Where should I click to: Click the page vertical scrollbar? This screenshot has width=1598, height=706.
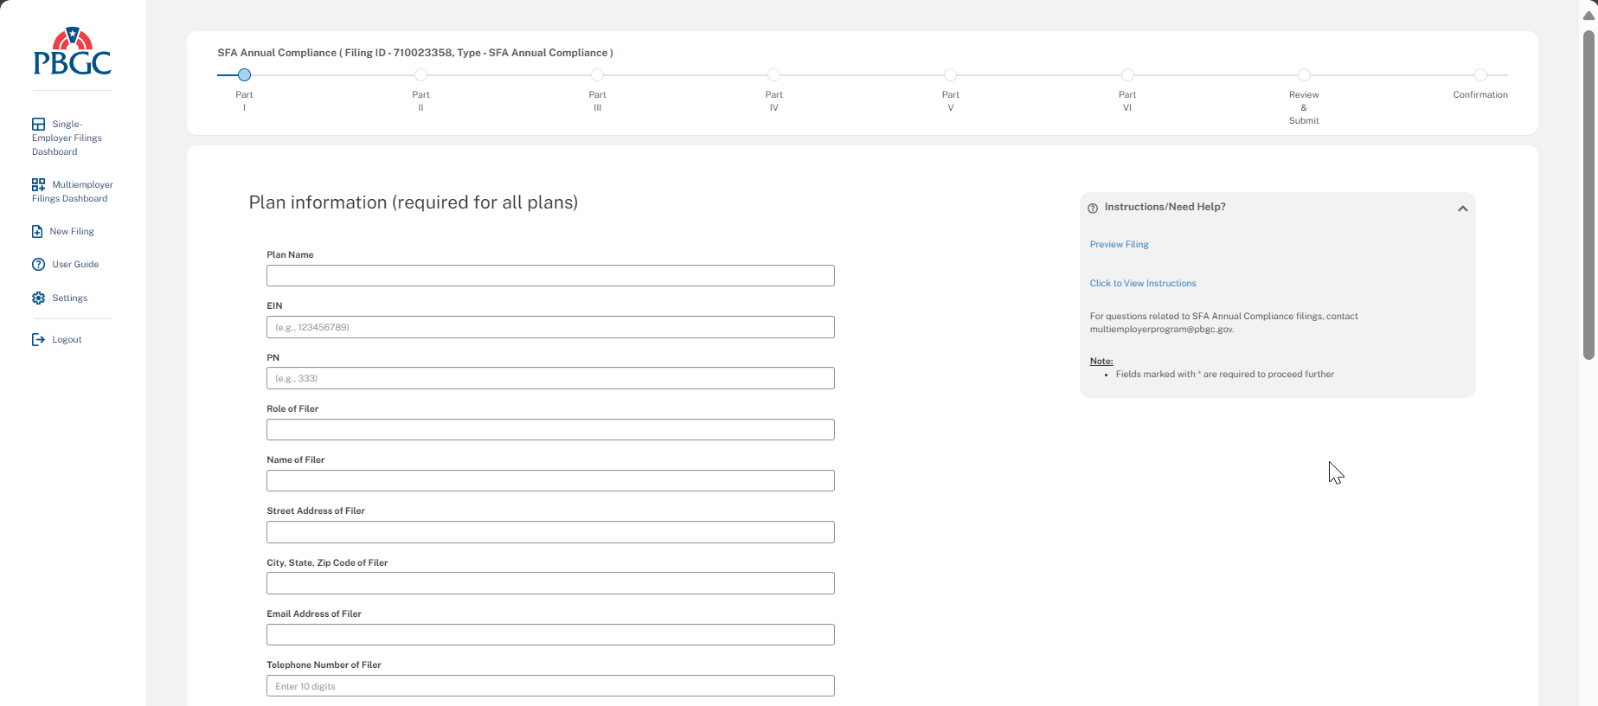point(1588,195)
